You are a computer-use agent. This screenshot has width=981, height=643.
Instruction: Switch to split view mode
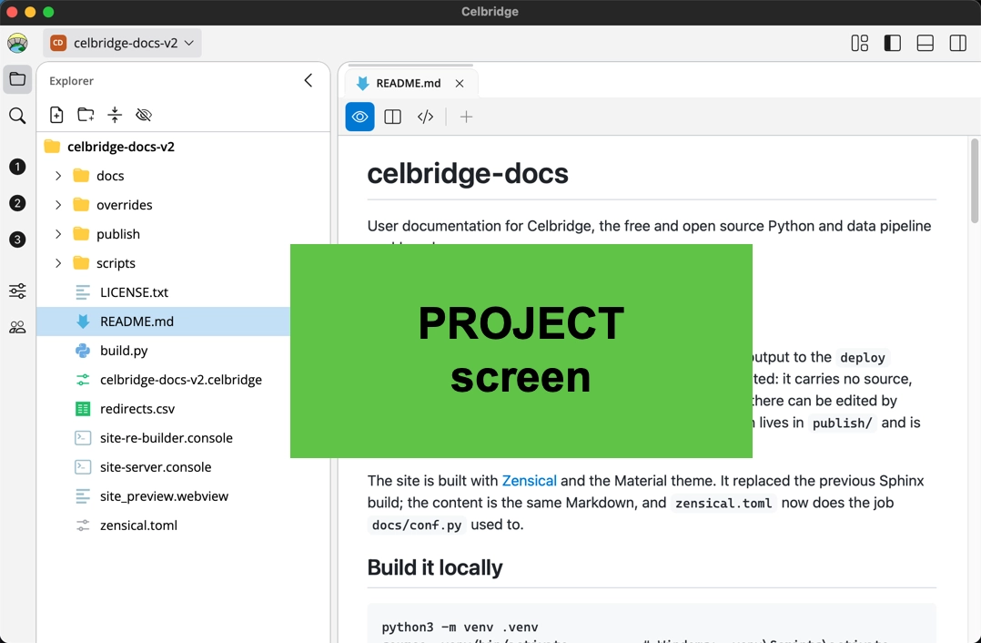pyautogui.click(x=392, y=117)
